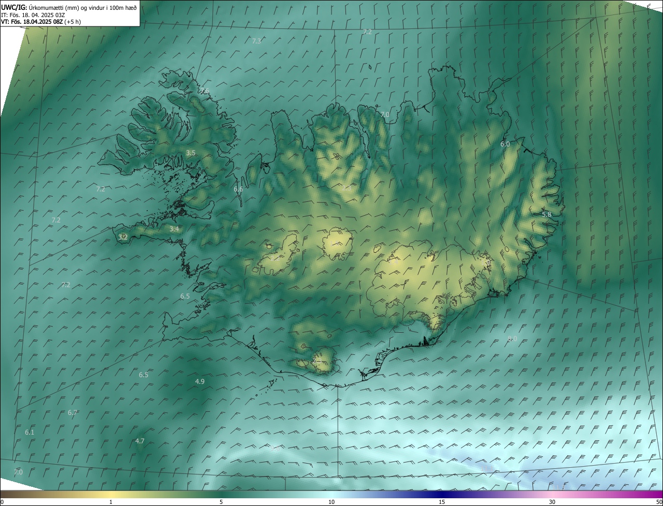663x506 pixels.
Task: Click the '30' tick on the color scale
Action: [552, 502]
